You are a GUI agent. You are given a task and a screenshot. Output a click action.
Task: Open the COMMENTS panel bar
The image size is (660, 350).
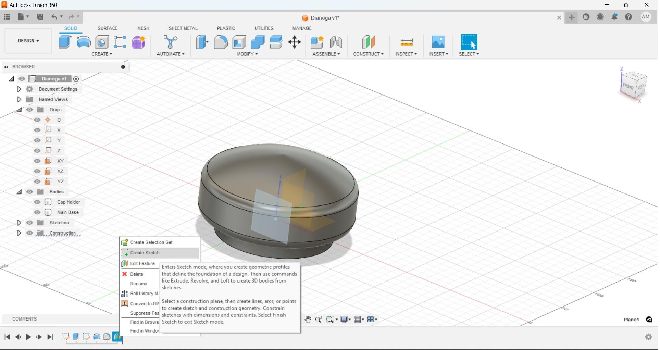(x=60, y=319)
